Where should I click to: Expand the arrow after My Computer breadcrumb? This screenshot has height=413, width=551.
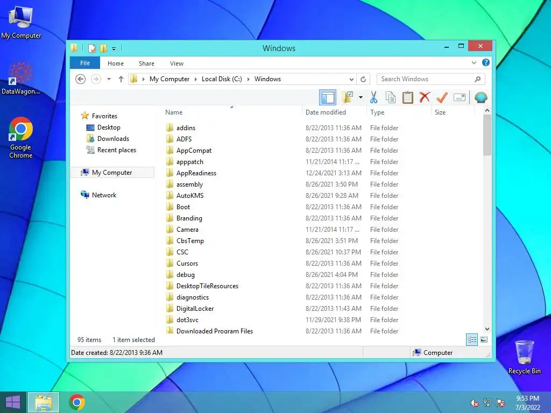196,80
